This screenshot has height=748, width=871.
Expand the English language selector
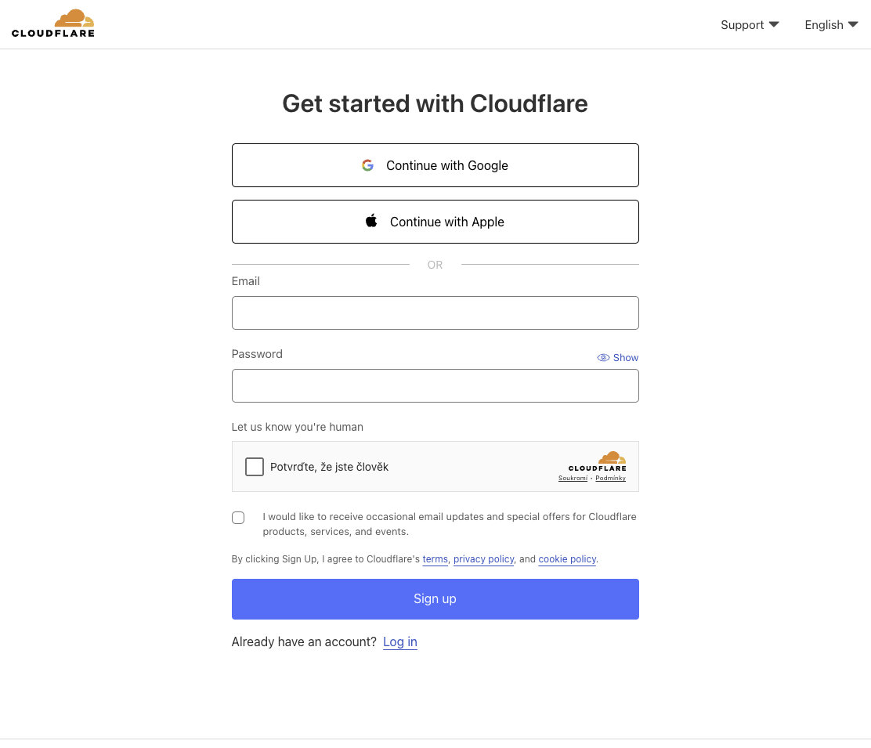[x=831, y=25]
